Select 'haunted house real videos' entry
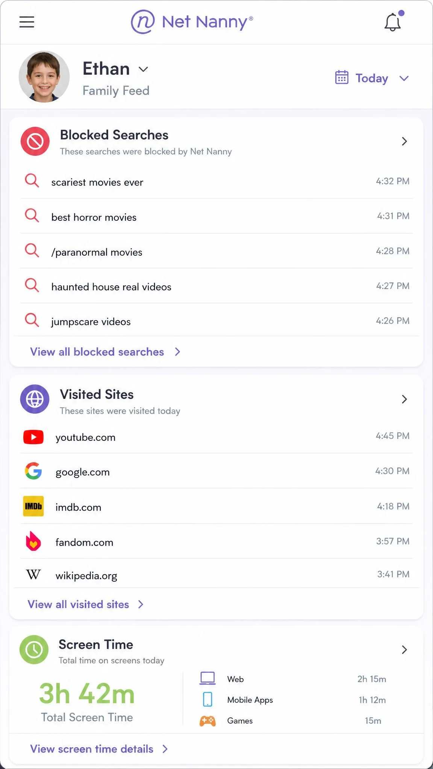Screen dimensions: 433x769 pyautogui.click(x=216, y=286)
